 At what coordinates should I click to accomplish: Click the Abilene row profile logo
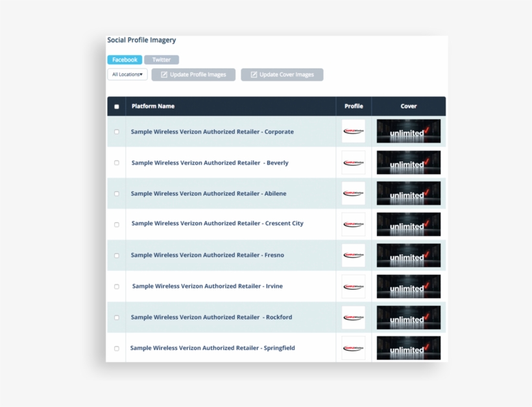click(x=354, y=194)
